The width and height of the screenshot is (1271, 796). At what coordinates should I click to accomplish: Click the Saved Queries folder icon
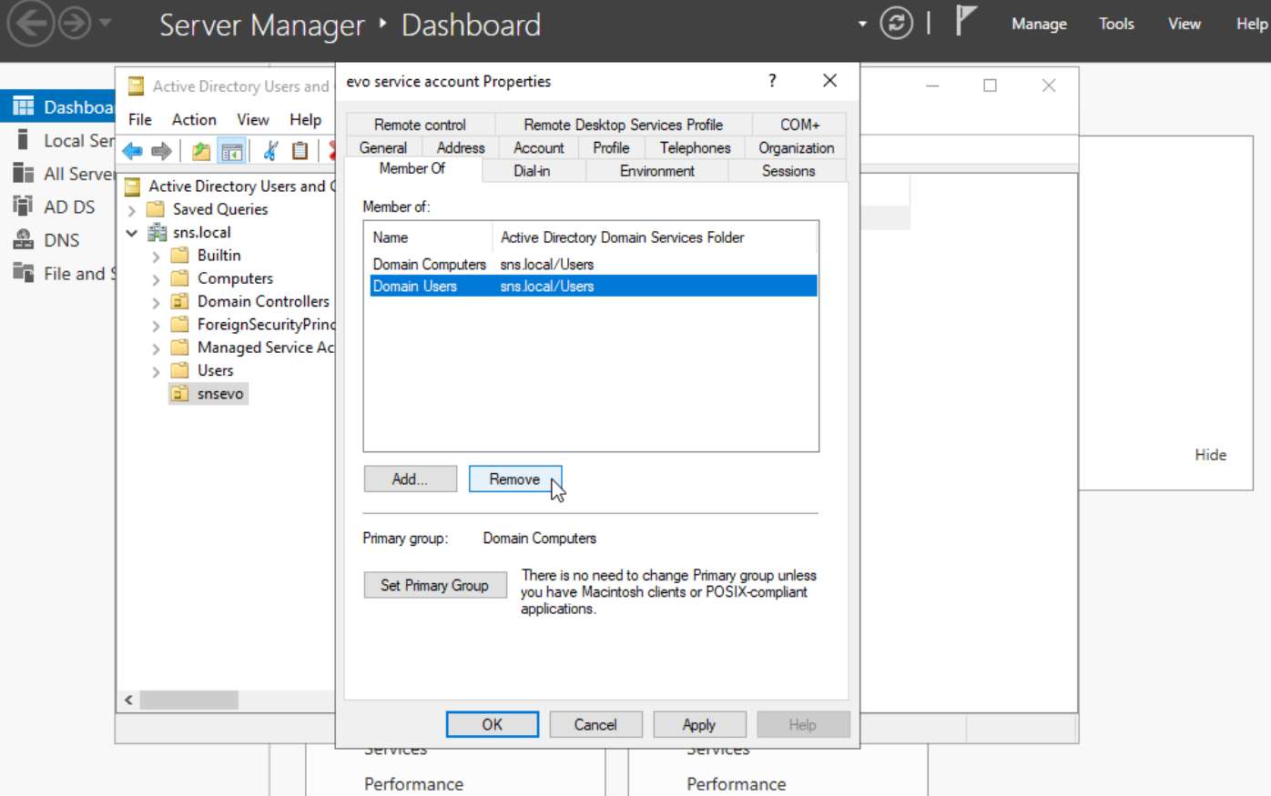coord(157,209)
